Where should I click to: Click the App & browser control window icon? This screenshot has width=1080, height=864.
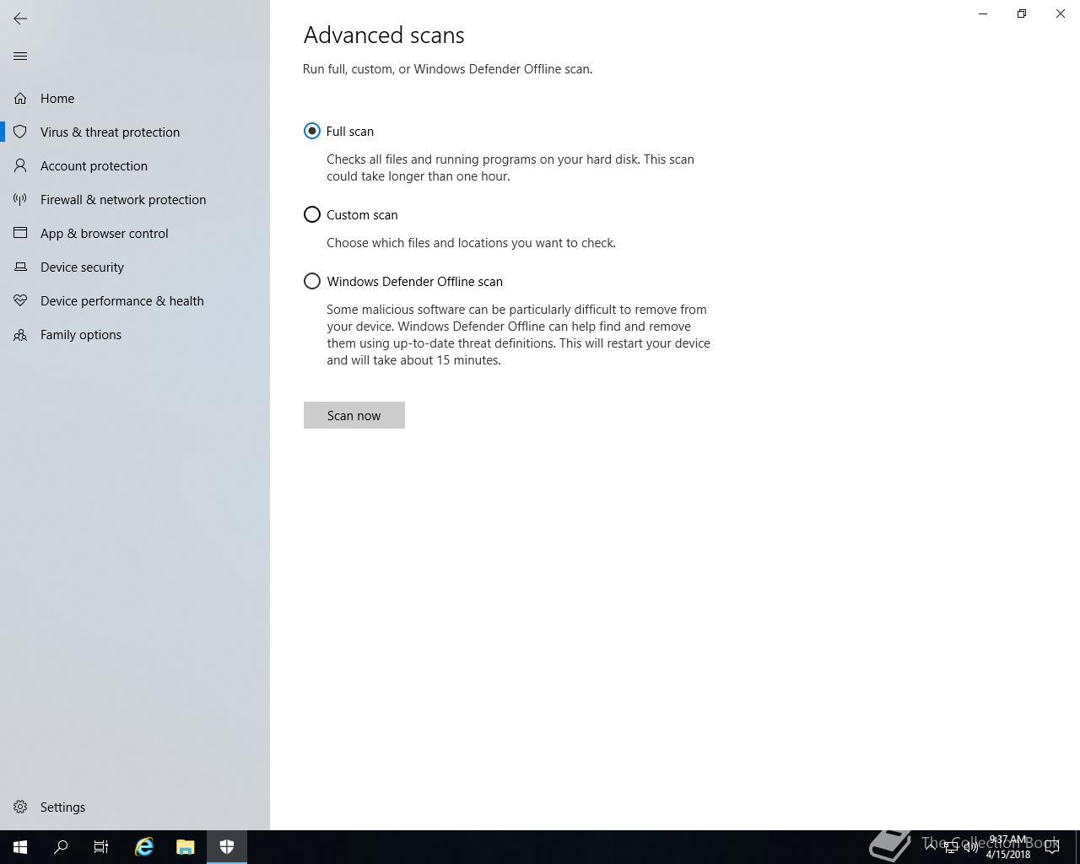[20, 234]
